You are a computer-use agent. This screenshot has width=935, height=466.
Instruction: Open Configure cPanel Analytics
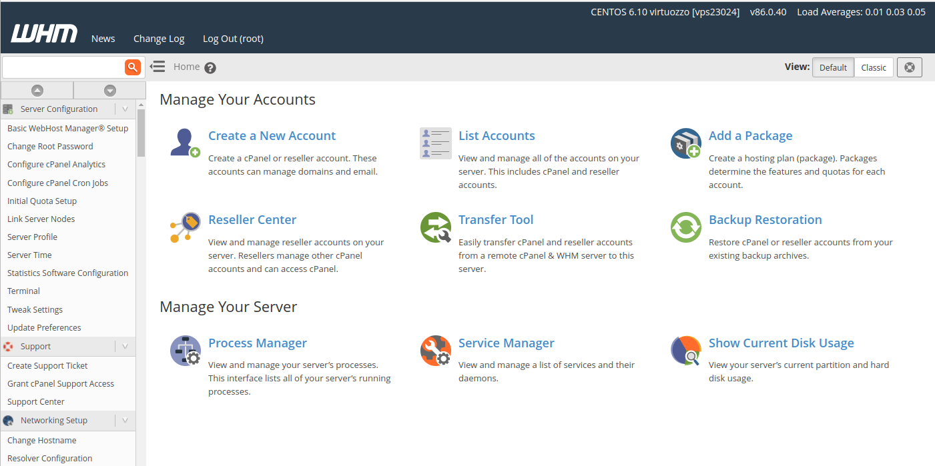[x=56, y=165]
